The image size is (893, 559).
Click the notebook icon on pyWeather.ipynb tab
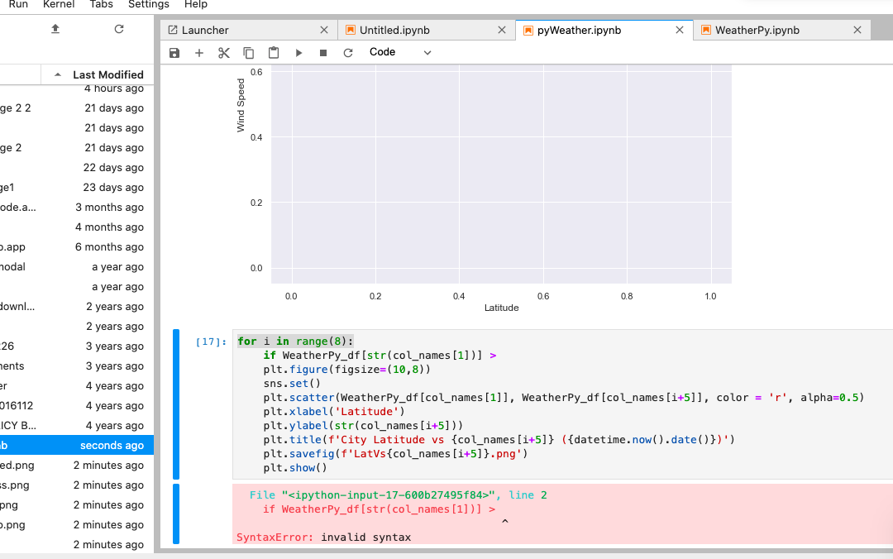click(x=528, y=31)
